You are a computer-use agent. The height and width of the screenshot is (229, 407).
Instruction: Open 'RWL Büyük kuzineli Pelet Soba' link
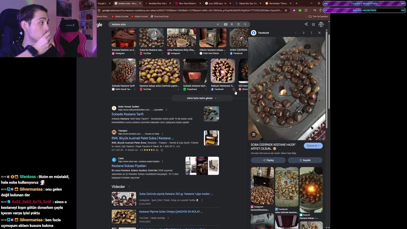click(x=142, y=138)
